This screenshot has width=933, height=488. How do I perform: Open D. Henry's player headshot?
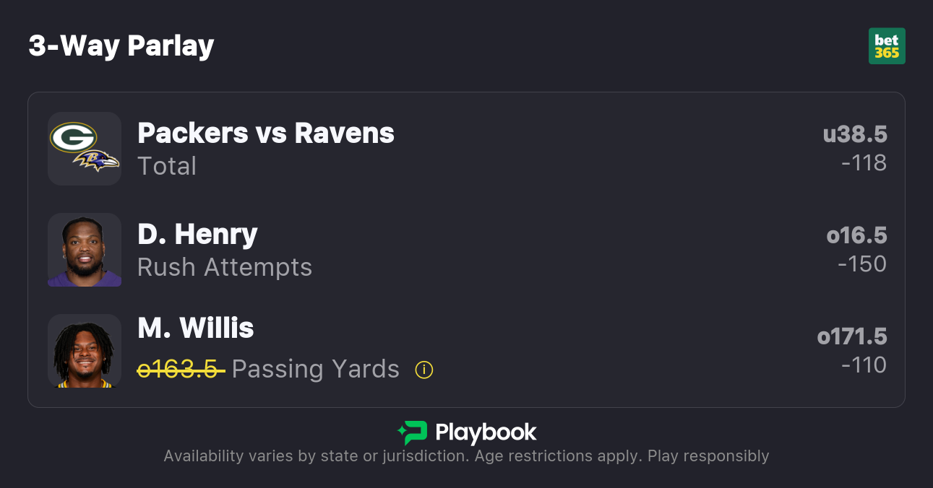[85, 250]
